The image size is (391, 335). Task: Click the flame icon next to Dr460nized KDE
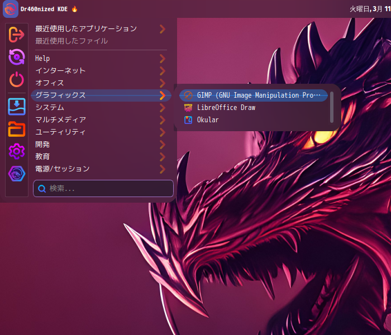pyautogui.click(x=74, y=9)
